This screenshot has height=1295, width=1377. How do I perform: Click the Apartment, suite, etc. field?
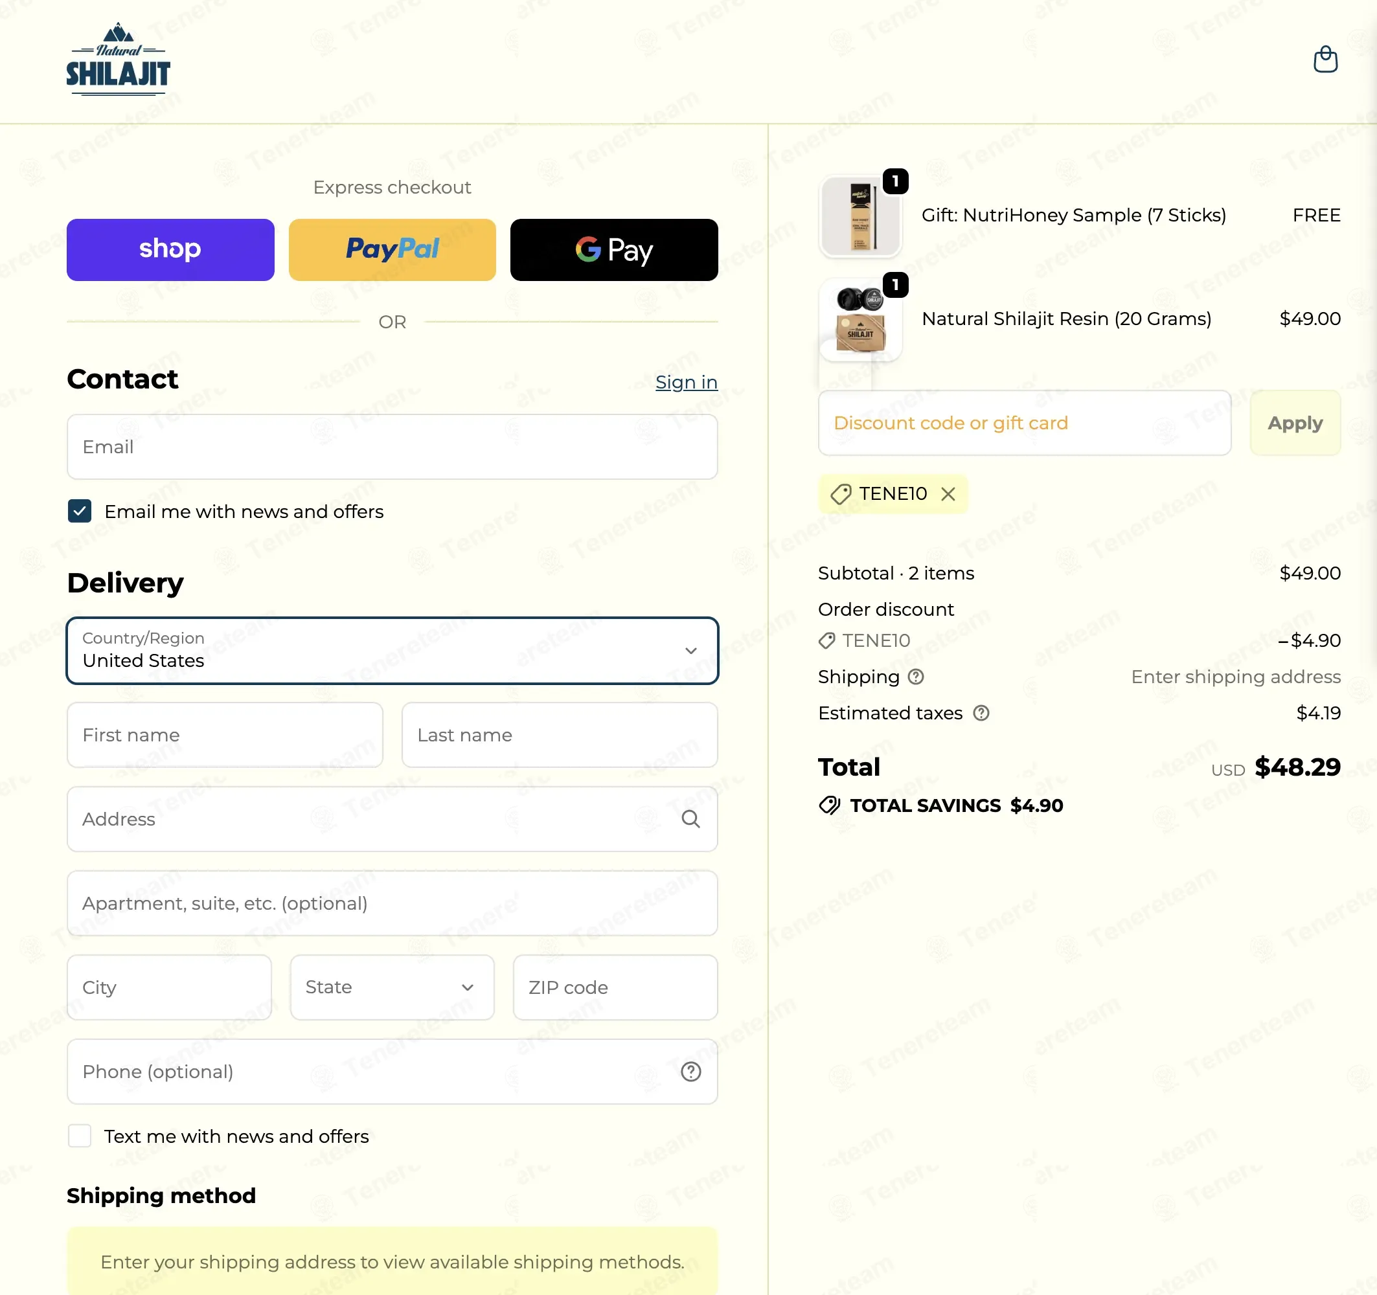[x=392, y=903]
